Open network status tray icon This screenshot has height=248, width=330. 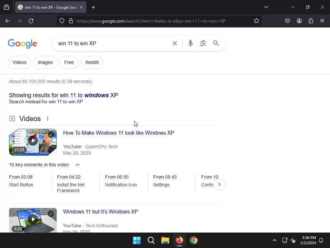point(285,240)
